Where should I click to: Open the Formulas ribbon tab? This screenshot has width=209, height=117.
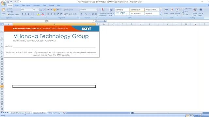36,5
